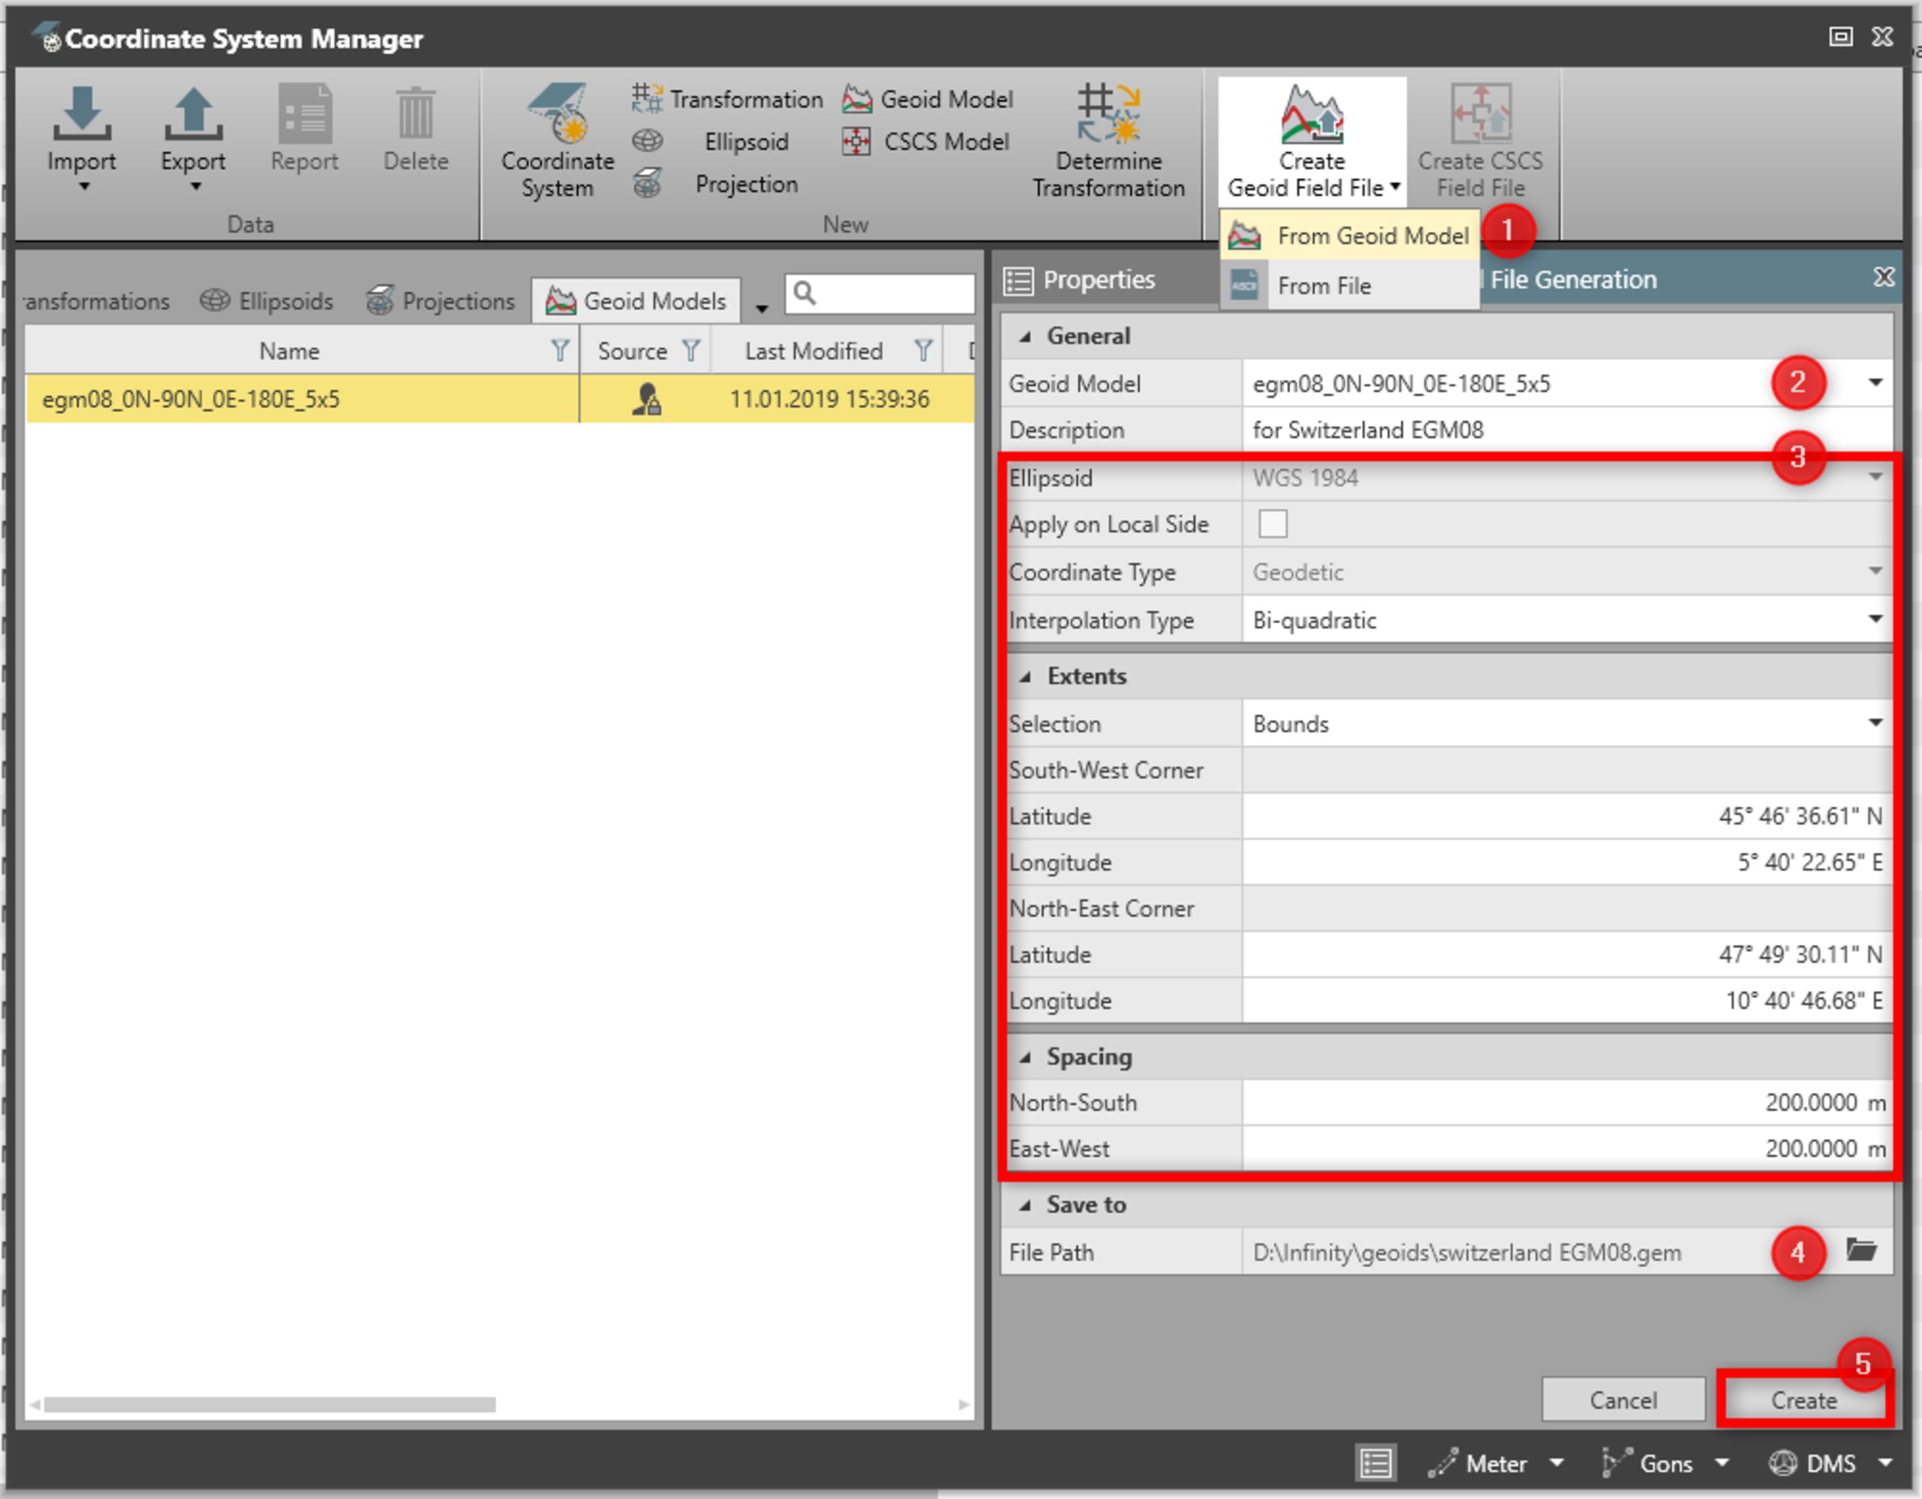Switch to the Projections tab
This screenshot has height=1499, width=1922.
440,301
